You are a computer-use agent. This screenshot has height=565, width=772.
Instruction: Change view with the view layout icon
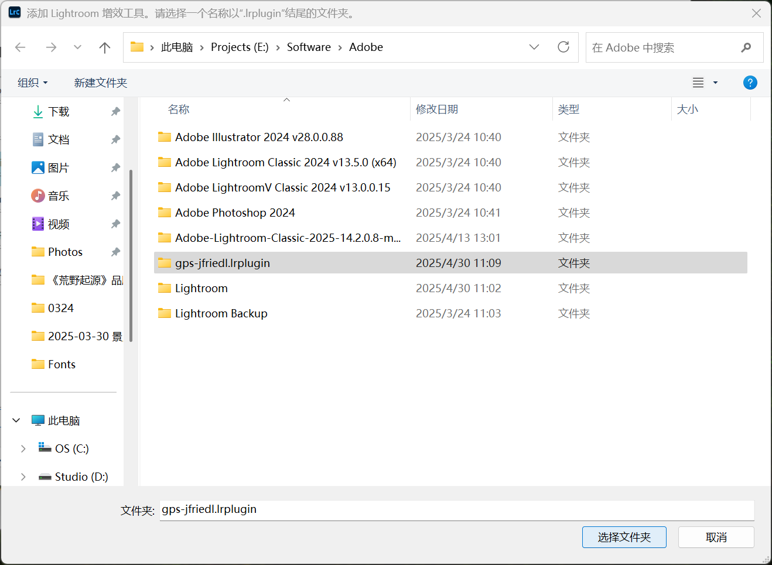click(698, 83)
